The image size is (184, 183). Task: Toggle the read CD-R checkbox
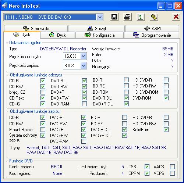tap(43, 80)
